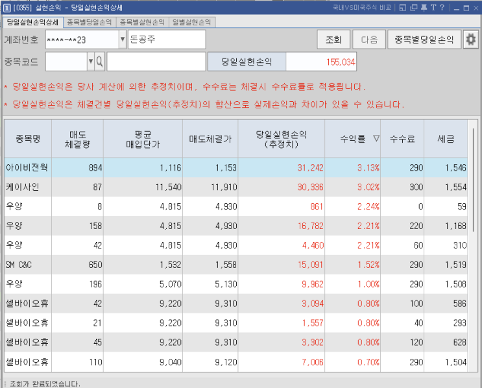Click the empty stock name field
Image resolution: width=482 pixels, height=388 pixels.
[156, 62]
